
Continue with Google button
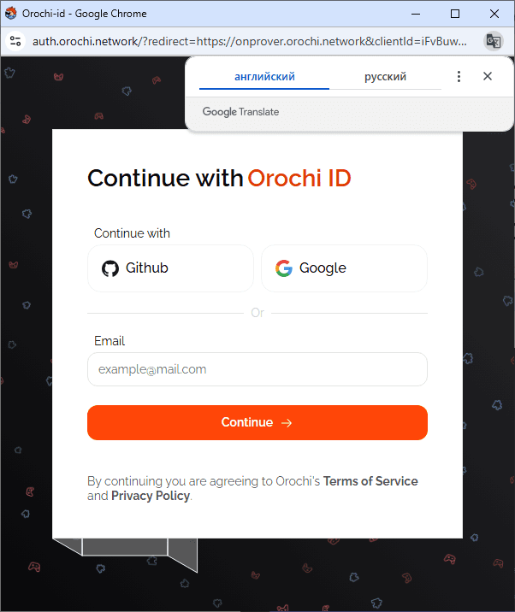(344, 268)
